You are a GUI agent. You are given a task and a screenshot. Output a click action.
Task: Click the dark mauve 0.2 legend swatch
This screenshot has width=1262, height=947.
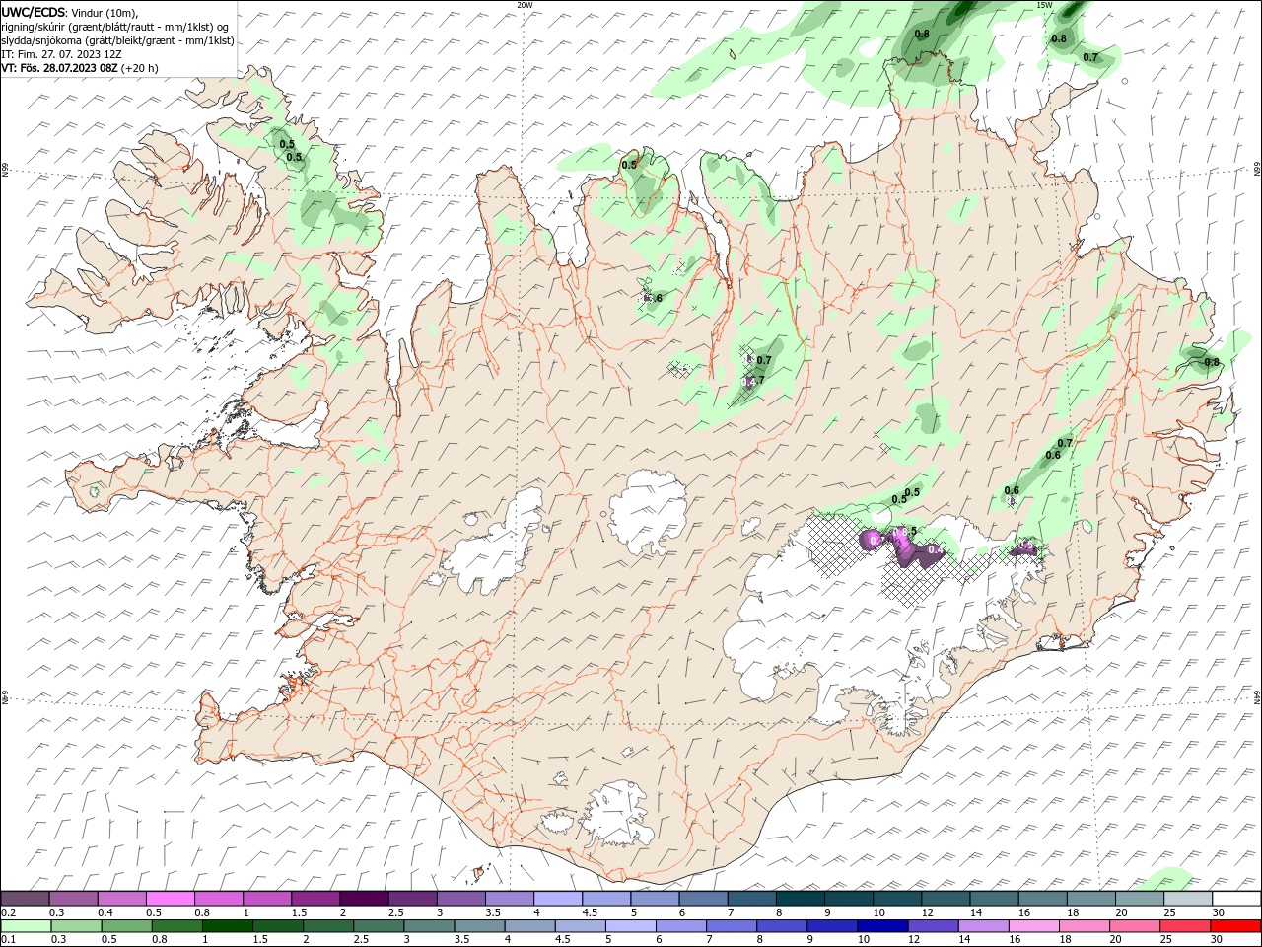point(26,899)
